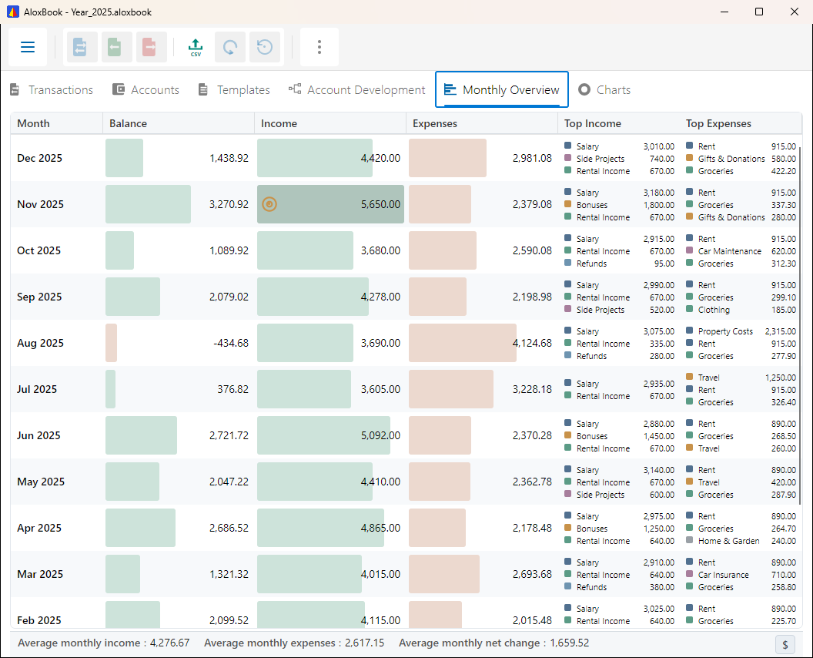
Task: Maximize the AloxBook window
Action: click(x=759, y=12)
